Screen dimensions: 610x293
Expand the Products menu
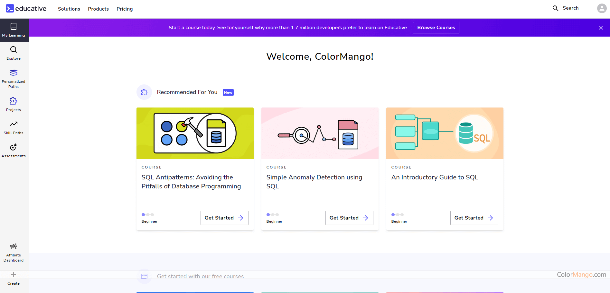point(98,9)
